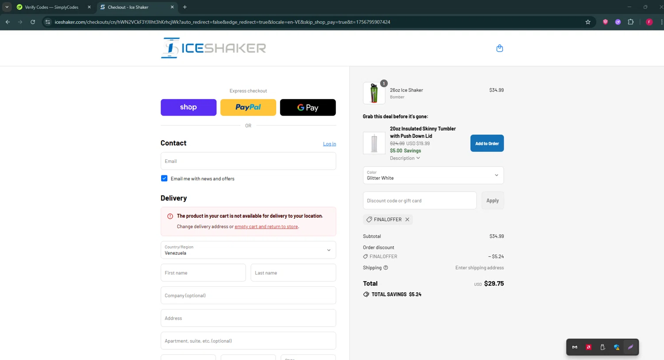Click the blue-yellow icon in floating toolbar
The image size is (664, 360).
(x=617, y=347)
